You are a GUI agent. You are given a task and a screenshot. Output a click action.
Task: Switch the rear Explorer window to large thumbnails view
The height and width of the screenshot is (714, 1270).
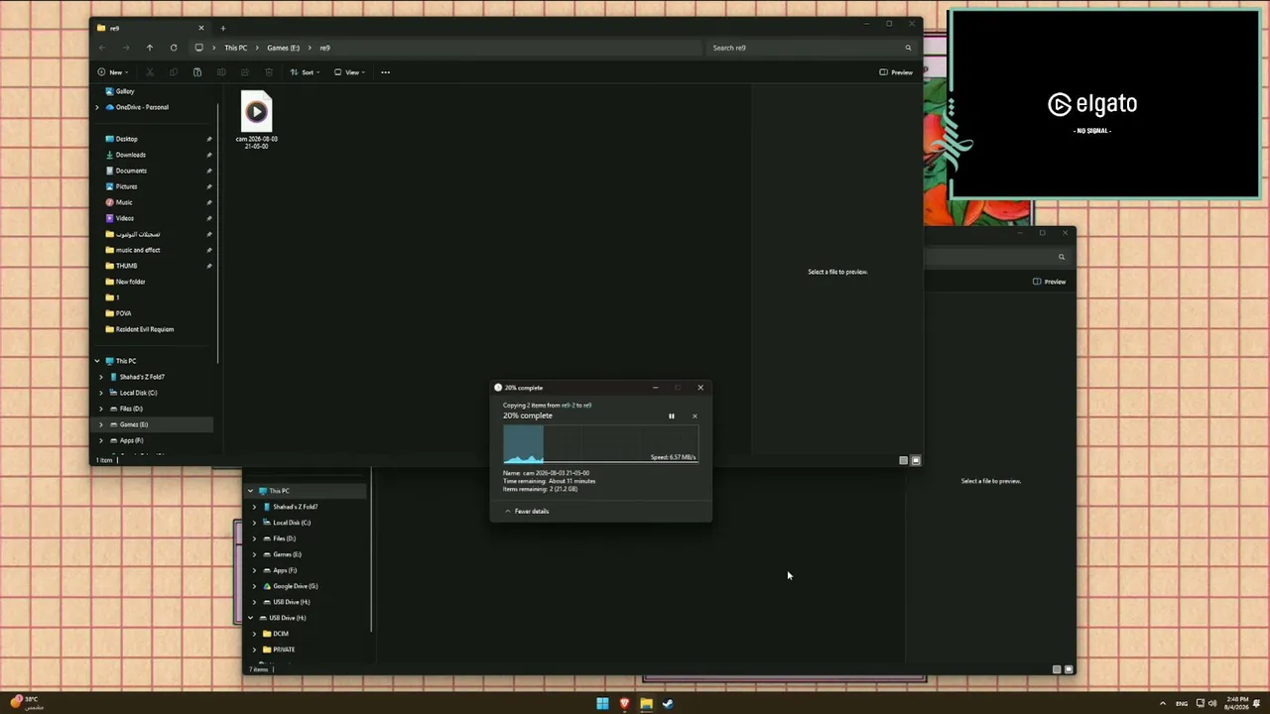coord(1069,669)
